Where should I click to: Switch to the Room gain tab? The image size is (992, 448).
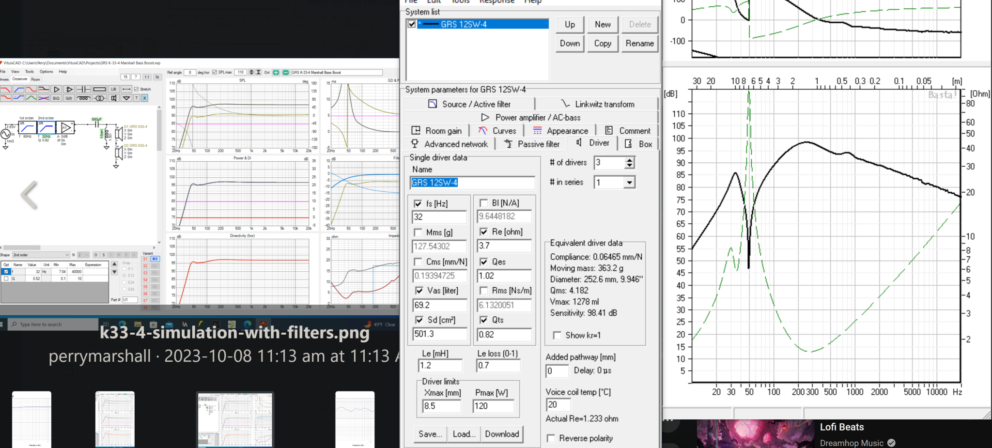coord(436,131)
